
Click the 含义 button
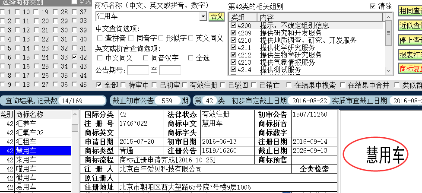tap(217, 16)
